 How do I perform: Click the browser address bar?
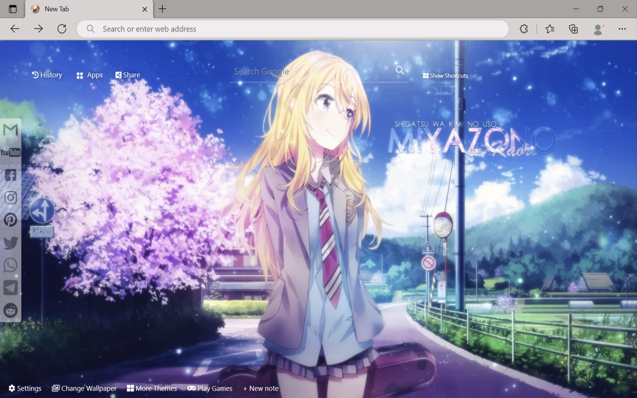(x=293, y=29)
